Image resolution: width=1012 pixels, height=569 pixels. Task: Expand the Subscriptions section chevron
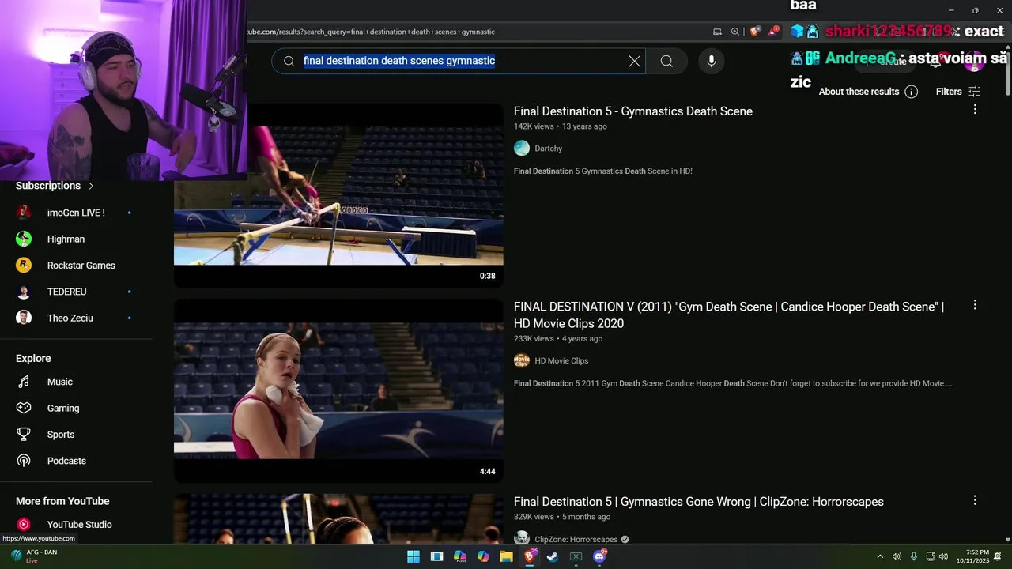tap(91, 186)
